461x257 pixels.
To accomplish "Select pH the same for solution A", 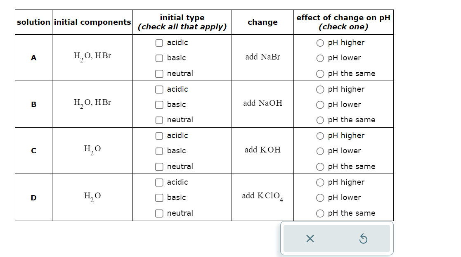I will 320,74.
